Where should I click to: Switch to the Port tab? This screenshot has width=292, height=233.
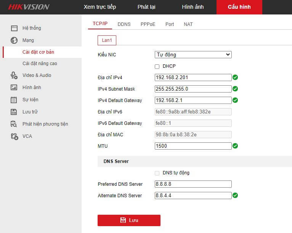[x=170, y=24]
